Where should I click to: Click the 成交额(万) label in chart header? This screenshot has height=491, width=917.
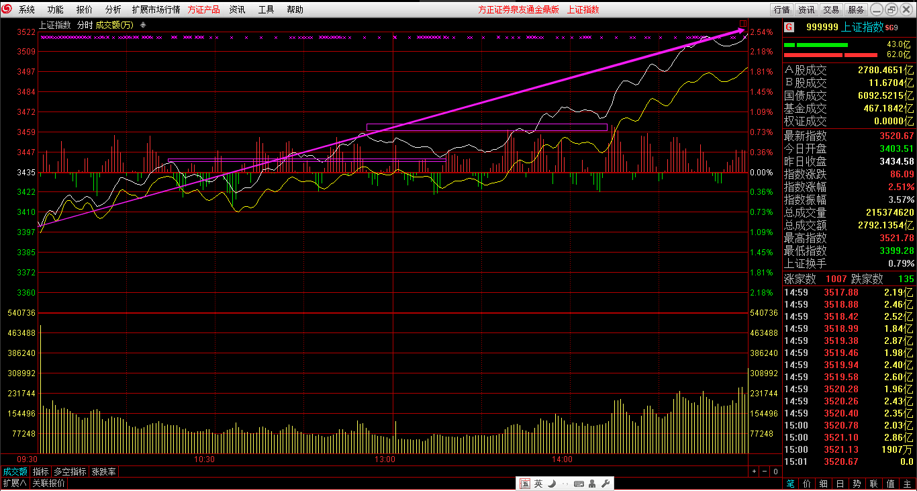115,25
